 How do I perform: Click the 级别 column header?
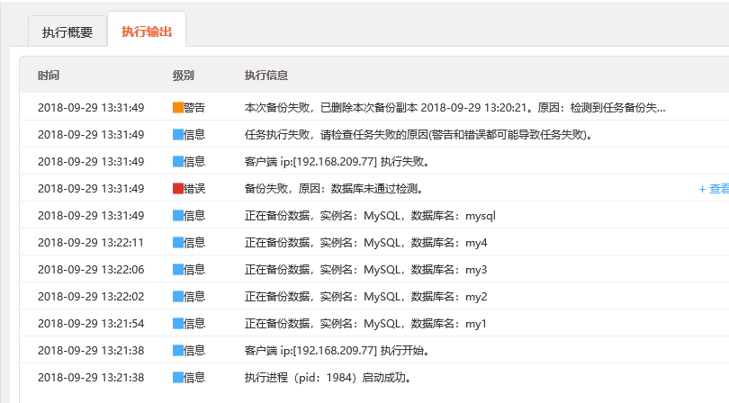pos(184,76)
